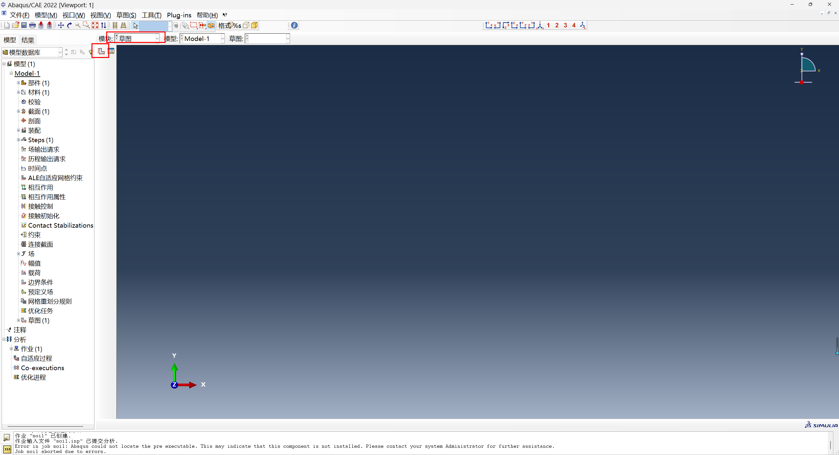Open the Sketch Manager icon
This screenshot has width=839, height=455.
[x=111, y=51]
